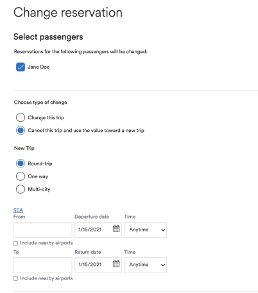
Task: Choose the Round-trip radio button
Action: 21,163
